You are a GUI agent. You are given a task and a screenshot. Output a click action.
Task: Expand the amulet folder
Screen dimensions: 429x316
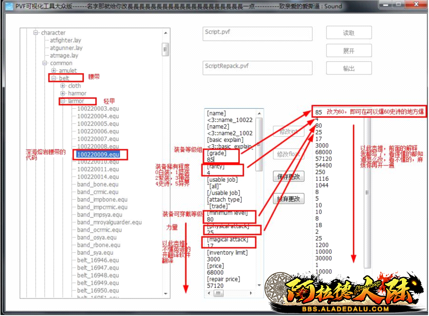(x=54, y=71)
